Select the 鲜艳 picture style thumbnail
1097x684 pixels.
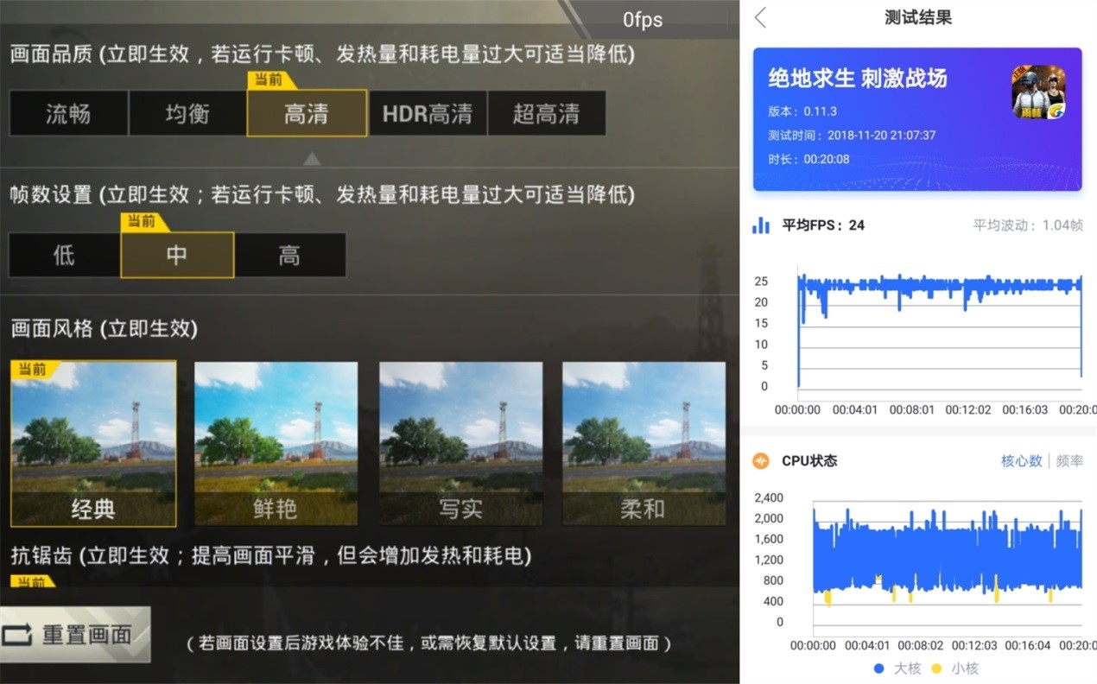click(x=276, y=444)
